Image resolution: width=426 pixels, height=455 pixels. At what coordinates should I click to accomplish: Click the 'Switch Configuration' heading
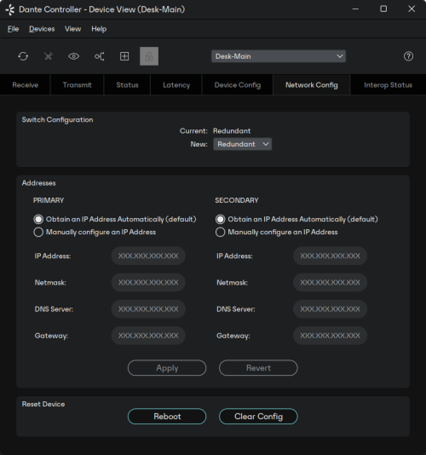pyautogui.click(x=57, y=120)
